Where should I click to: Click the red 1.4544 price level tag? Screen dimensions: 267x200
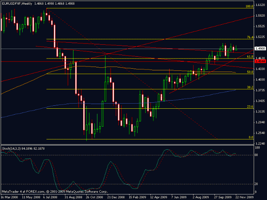[x=260, y=61]
